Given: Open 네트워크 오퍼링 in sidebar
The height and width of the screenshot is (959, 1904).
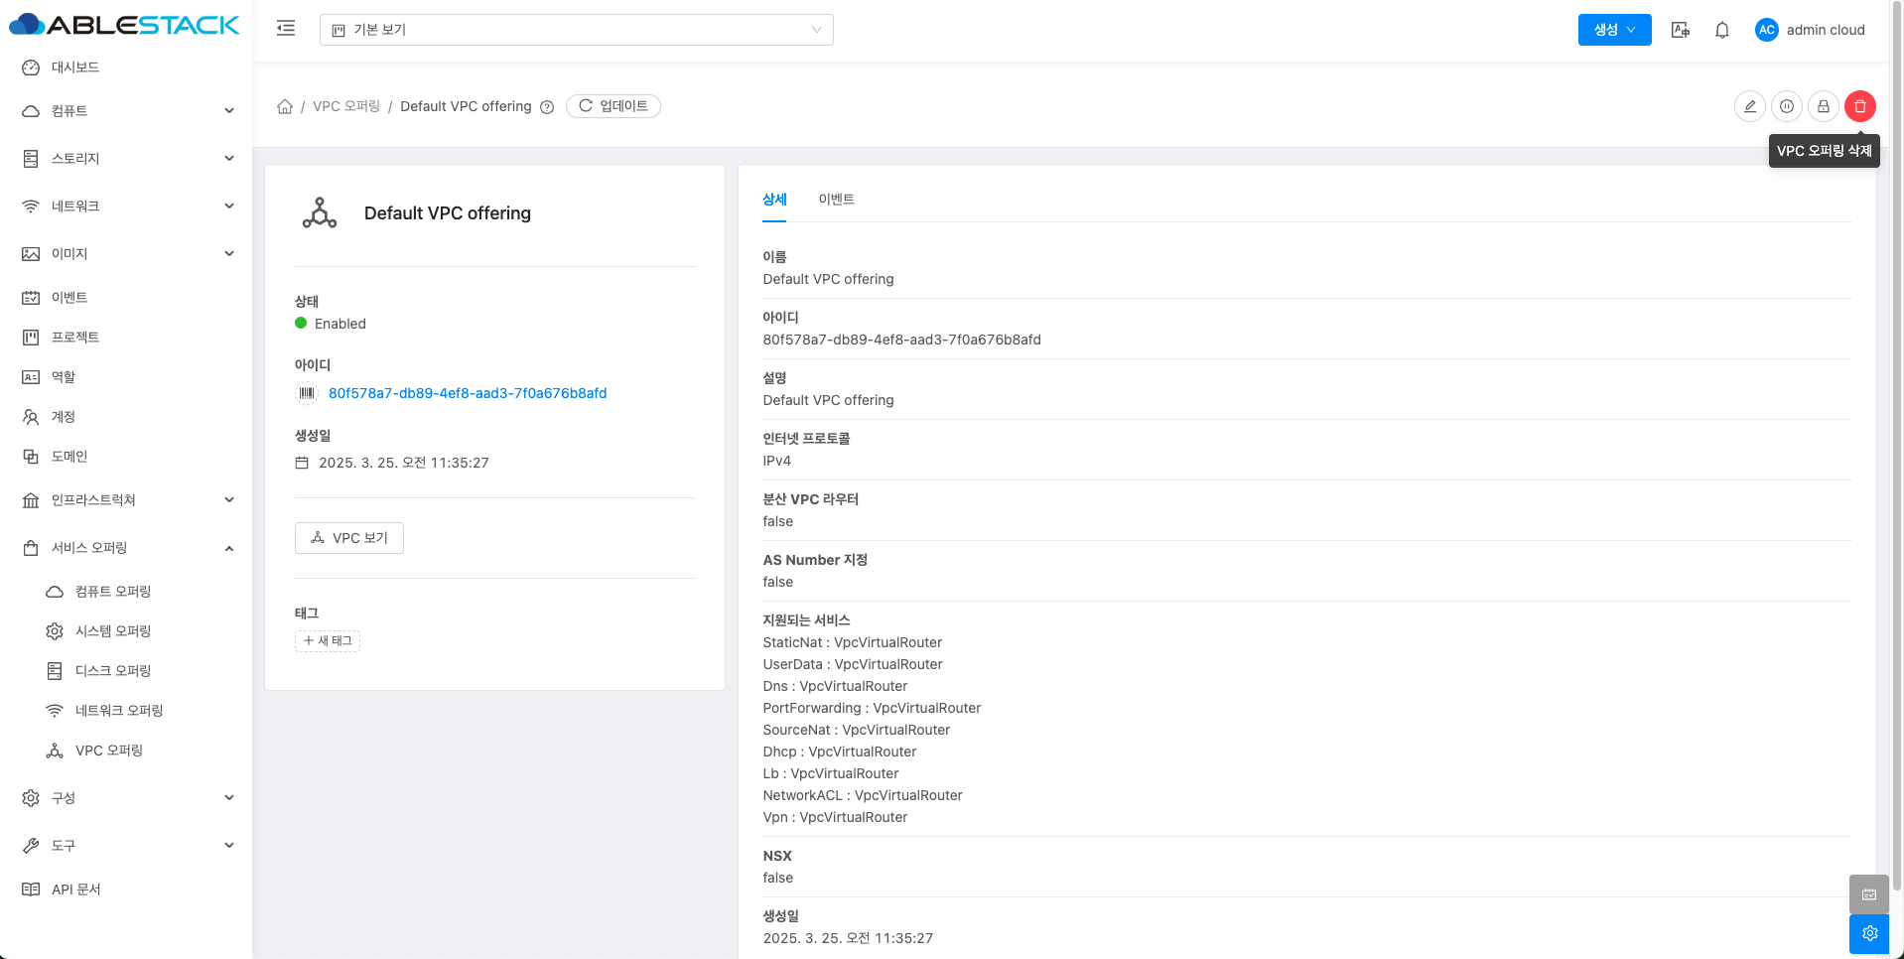Looking at the screenshot, I should (119, 711).
